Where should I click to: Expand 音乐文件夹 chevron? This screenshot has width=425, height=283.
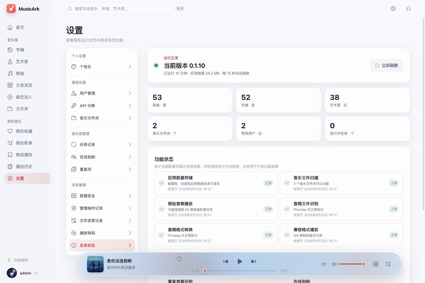[x=130, y=118]
